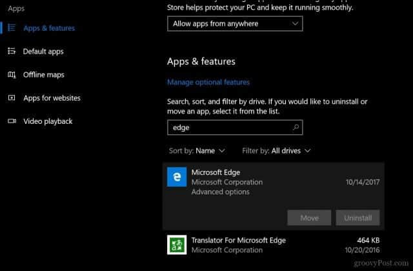Click the Microsoft Edge app icon
Screen dimensions: 413x271
(177, 177)
